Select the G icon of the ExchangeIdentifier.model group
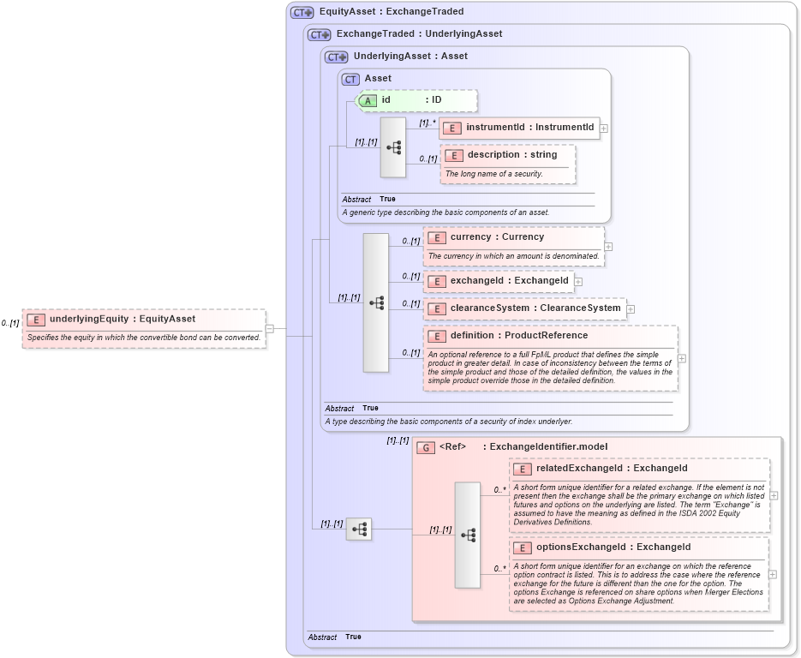The height and width of the screenshot is (658, 801). pyautogui.click(x=426, y=446)
